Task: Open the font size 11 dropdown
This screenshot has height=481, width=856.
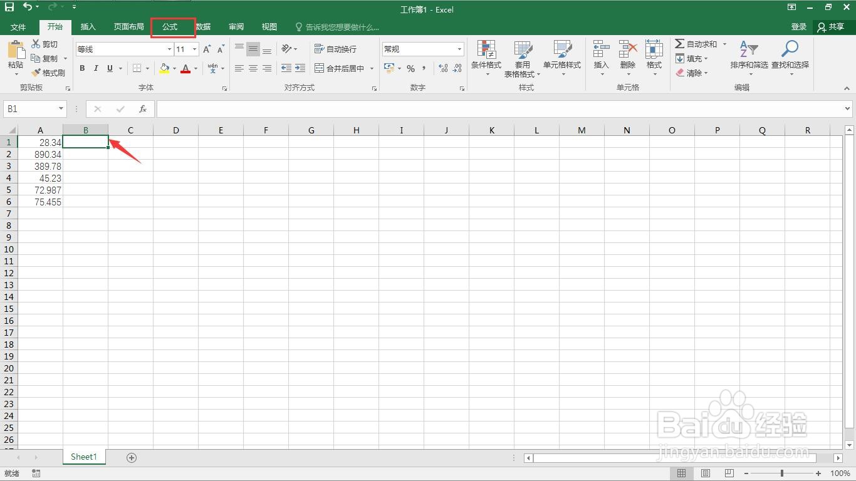Action: point(195,49)
